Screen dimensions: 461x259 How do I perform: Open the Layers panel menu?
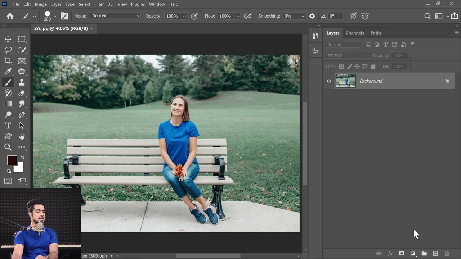pos(457,33)
